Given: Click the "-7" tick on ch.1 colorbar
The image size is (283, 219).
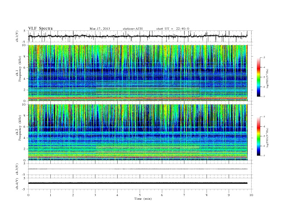Looking at the screenshot, I should (264, 97).
